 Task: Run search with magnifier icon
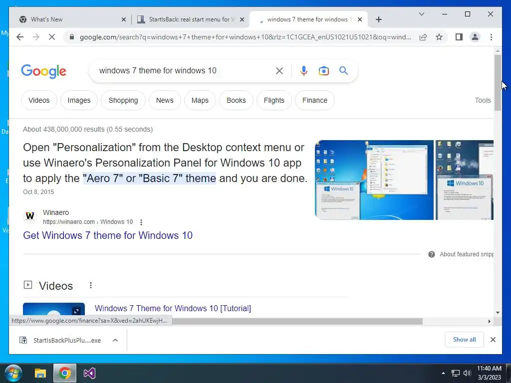(343, 70)
